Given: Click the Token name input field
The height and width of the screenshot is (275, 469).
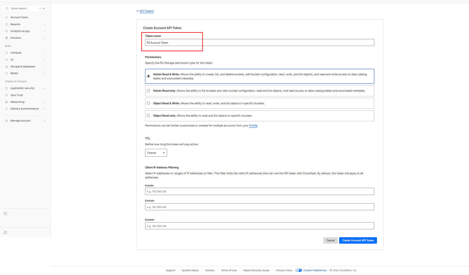Looking at the screenshot, I should (x=259, y=43).
